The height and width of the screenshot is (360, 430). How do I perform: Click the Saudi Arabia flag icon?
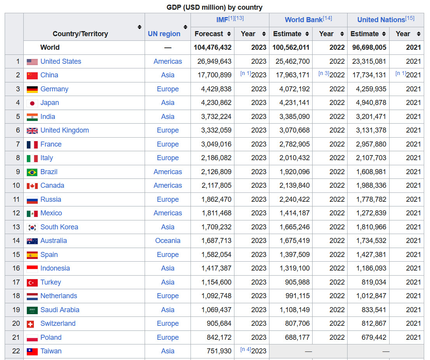tap(32, 310)
